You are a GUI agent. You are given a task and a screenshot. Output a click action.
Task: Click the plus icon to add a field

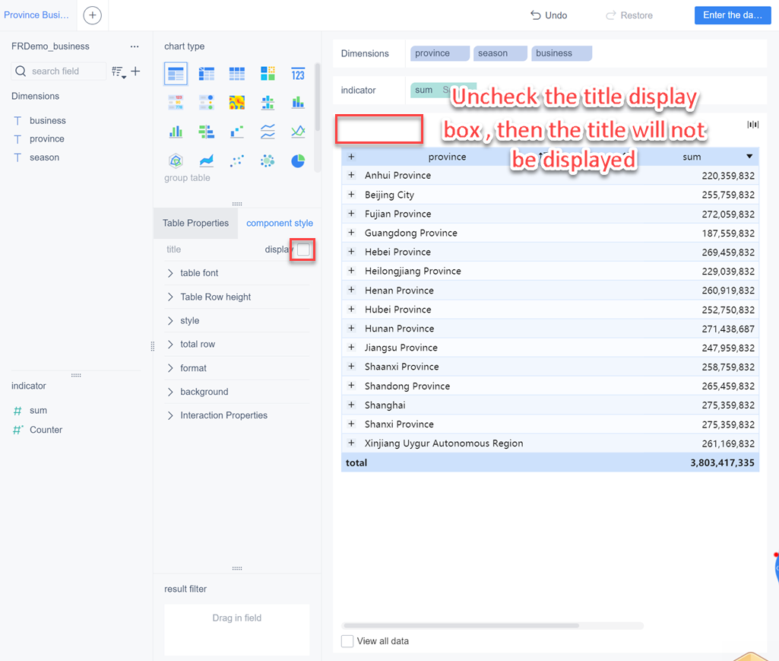135,72
